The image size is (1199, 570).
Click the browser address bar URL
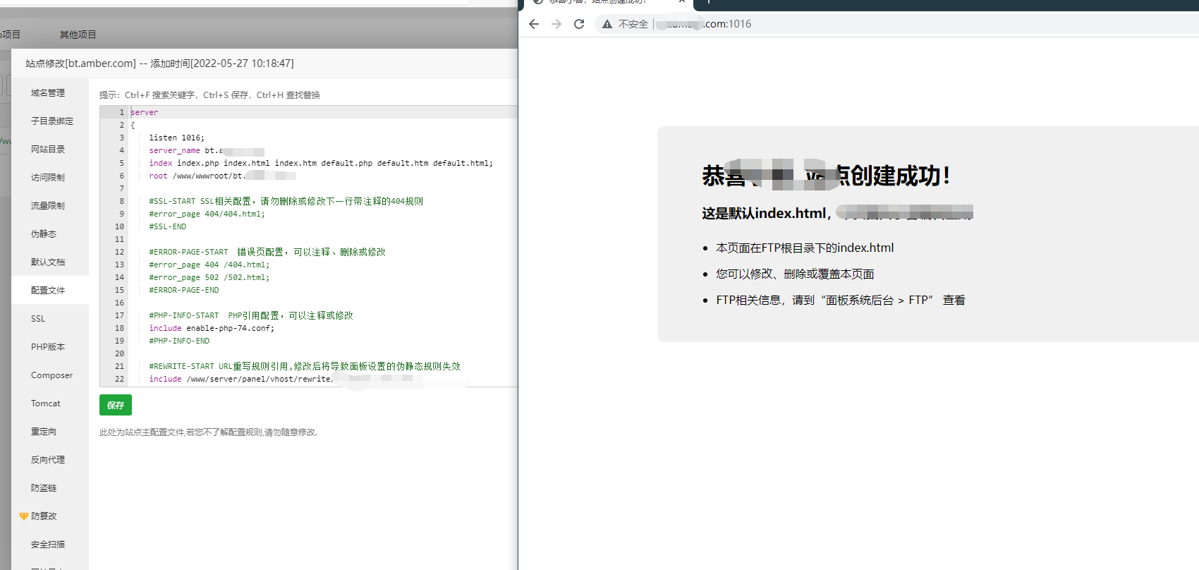click(704, 24)
